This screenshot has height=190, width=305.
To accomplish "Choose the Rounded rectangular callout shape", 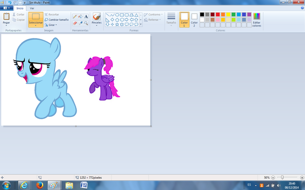I will pos(127,24).
